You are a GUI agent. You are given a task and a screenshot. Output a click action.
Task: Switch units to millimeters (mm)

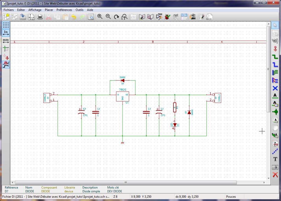6,41
